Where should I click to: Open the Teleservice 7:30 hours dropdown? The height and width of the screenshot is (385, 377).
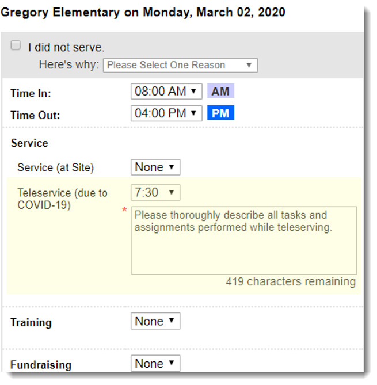click(x=155, y=192)
